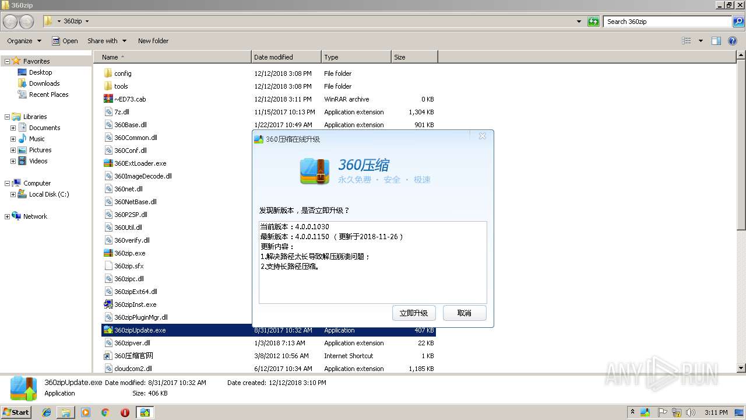Select the 360压缩官网 Internet shortcut icon
Image resolution: width=746 pixels, height=420 pixels.
coord(108,356)
